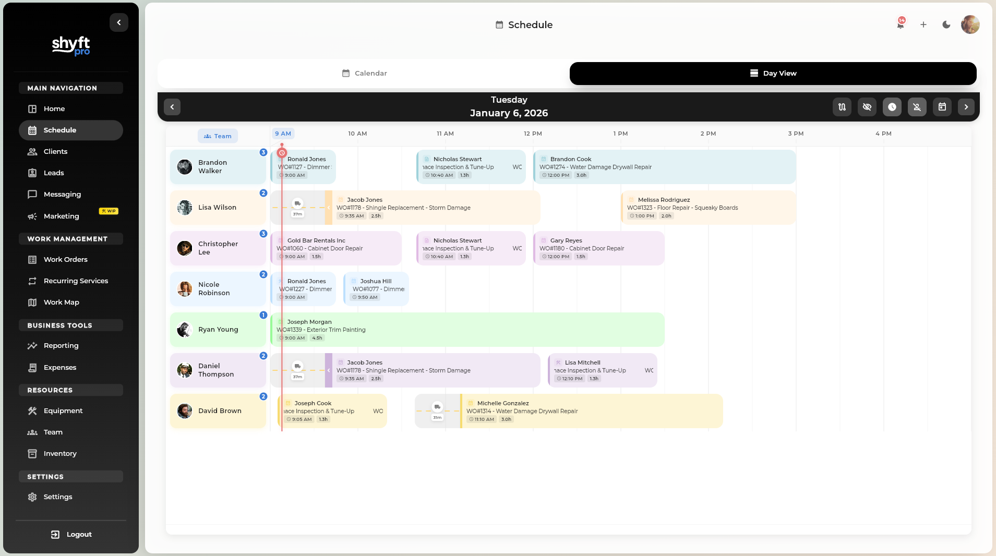Switch to the Calendar tab
The height and width of the screenshot is (556, 996).
point(364,73)
